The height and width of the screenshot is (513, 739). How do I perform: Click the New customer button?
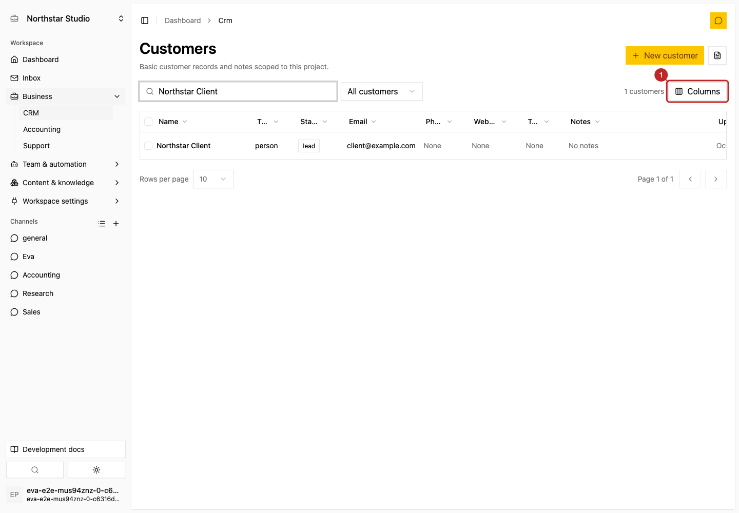665,55
